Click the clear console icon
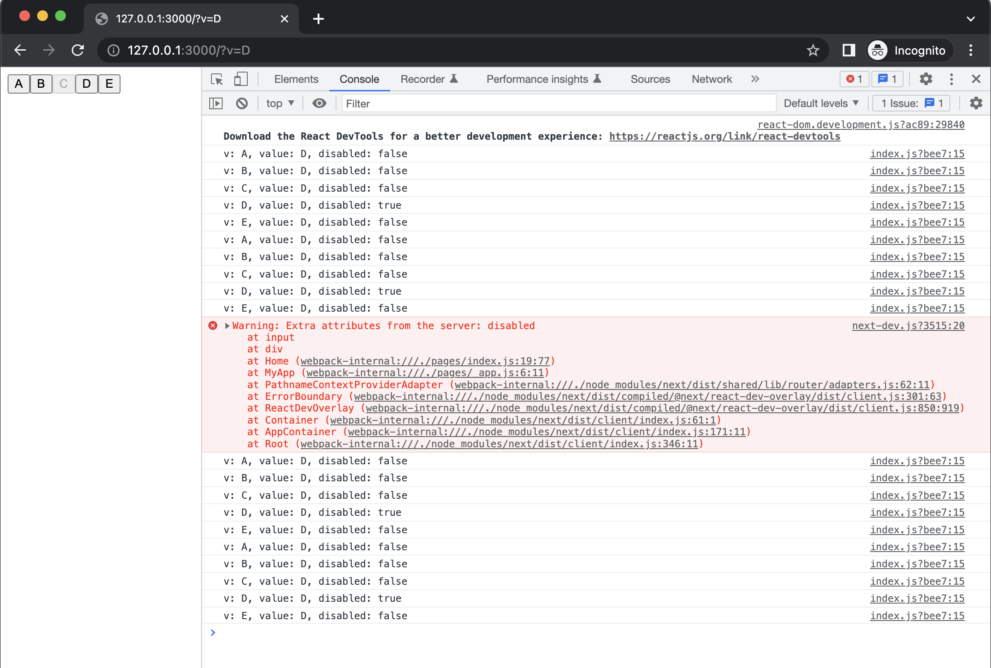 [x=242, y=103]
